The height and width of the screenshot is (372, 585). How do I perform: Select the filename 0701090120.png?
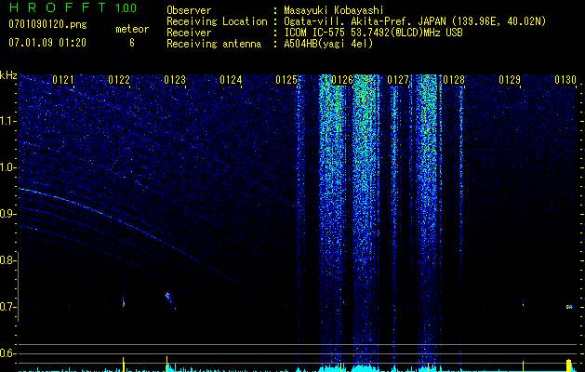47,25
